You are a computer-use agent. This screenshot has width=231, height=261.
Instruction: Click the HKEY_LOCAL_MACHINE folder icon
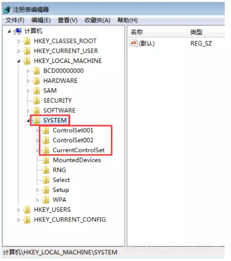(27, 61)
